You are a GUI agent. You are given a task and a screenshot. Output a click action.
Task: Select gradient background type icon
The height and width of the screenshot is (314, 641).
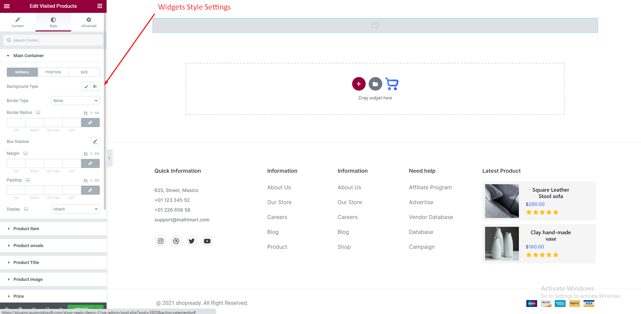coord(95,87)
